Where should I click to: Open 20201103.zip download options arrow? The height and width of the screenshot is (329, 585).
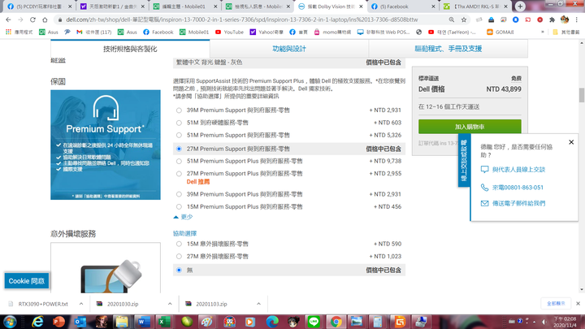pos(258,304)
